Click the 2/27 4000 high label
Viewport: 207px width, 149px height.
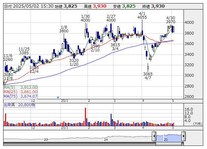click(x=111, y=18)
